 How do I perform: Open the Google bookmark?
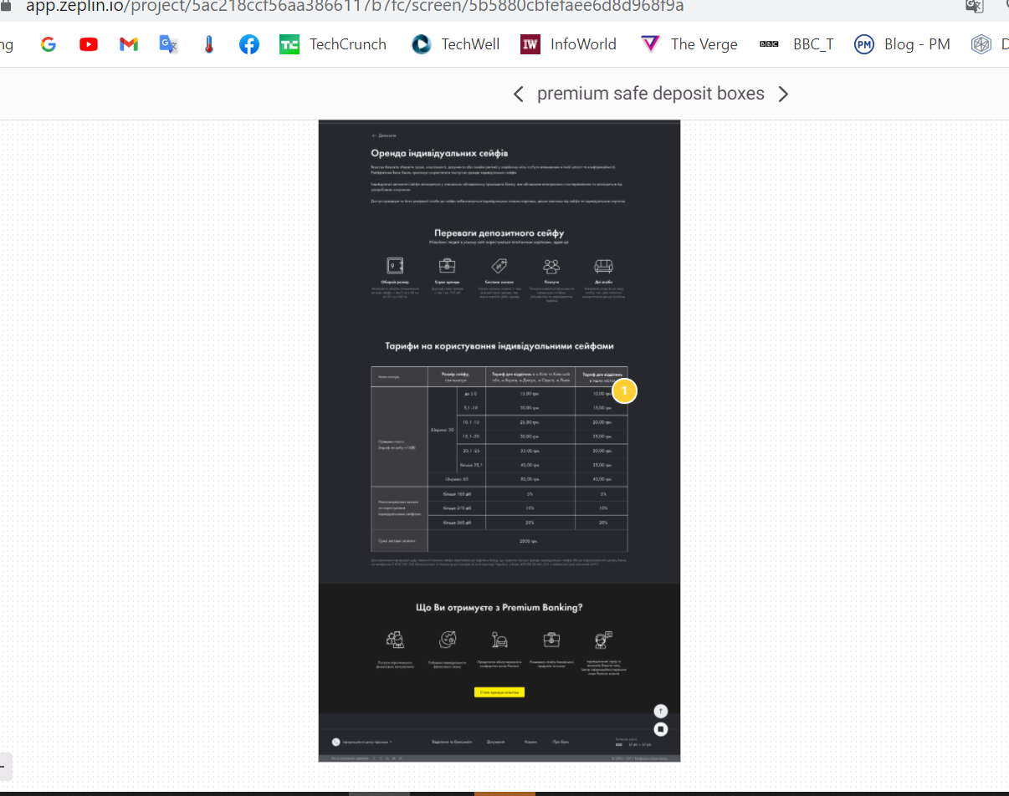(49, 44)
